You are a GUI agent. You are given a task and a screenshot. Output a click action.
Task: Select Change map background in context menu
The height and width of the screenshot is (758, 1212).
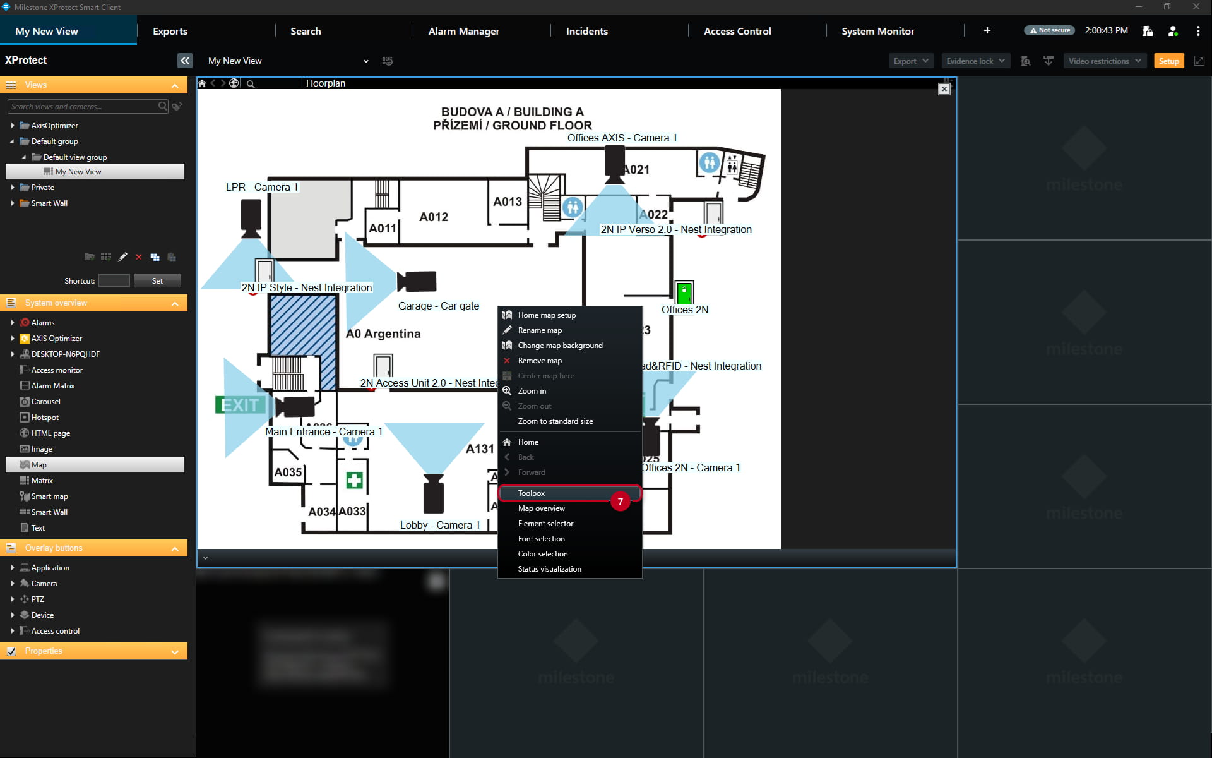click(x=569, y=346)
